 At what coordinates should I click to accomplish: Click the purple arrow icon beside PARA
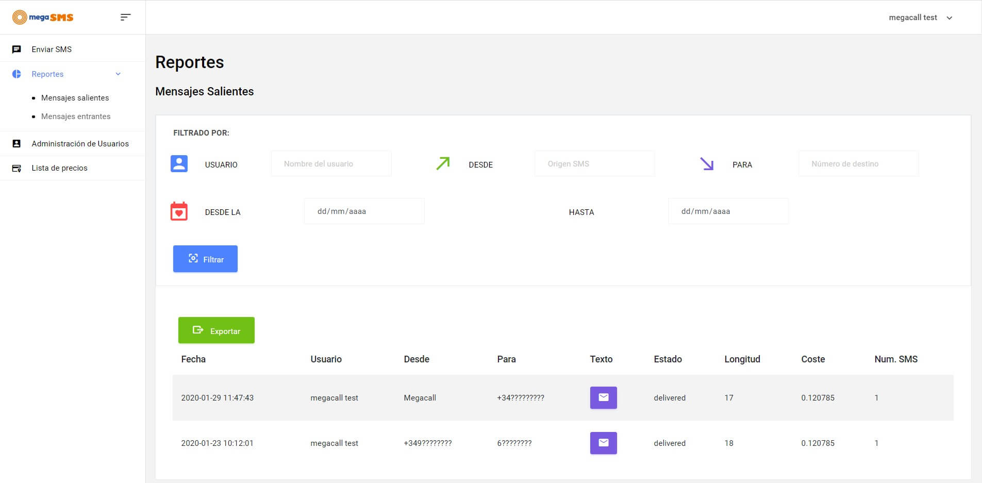pos(707,164)
